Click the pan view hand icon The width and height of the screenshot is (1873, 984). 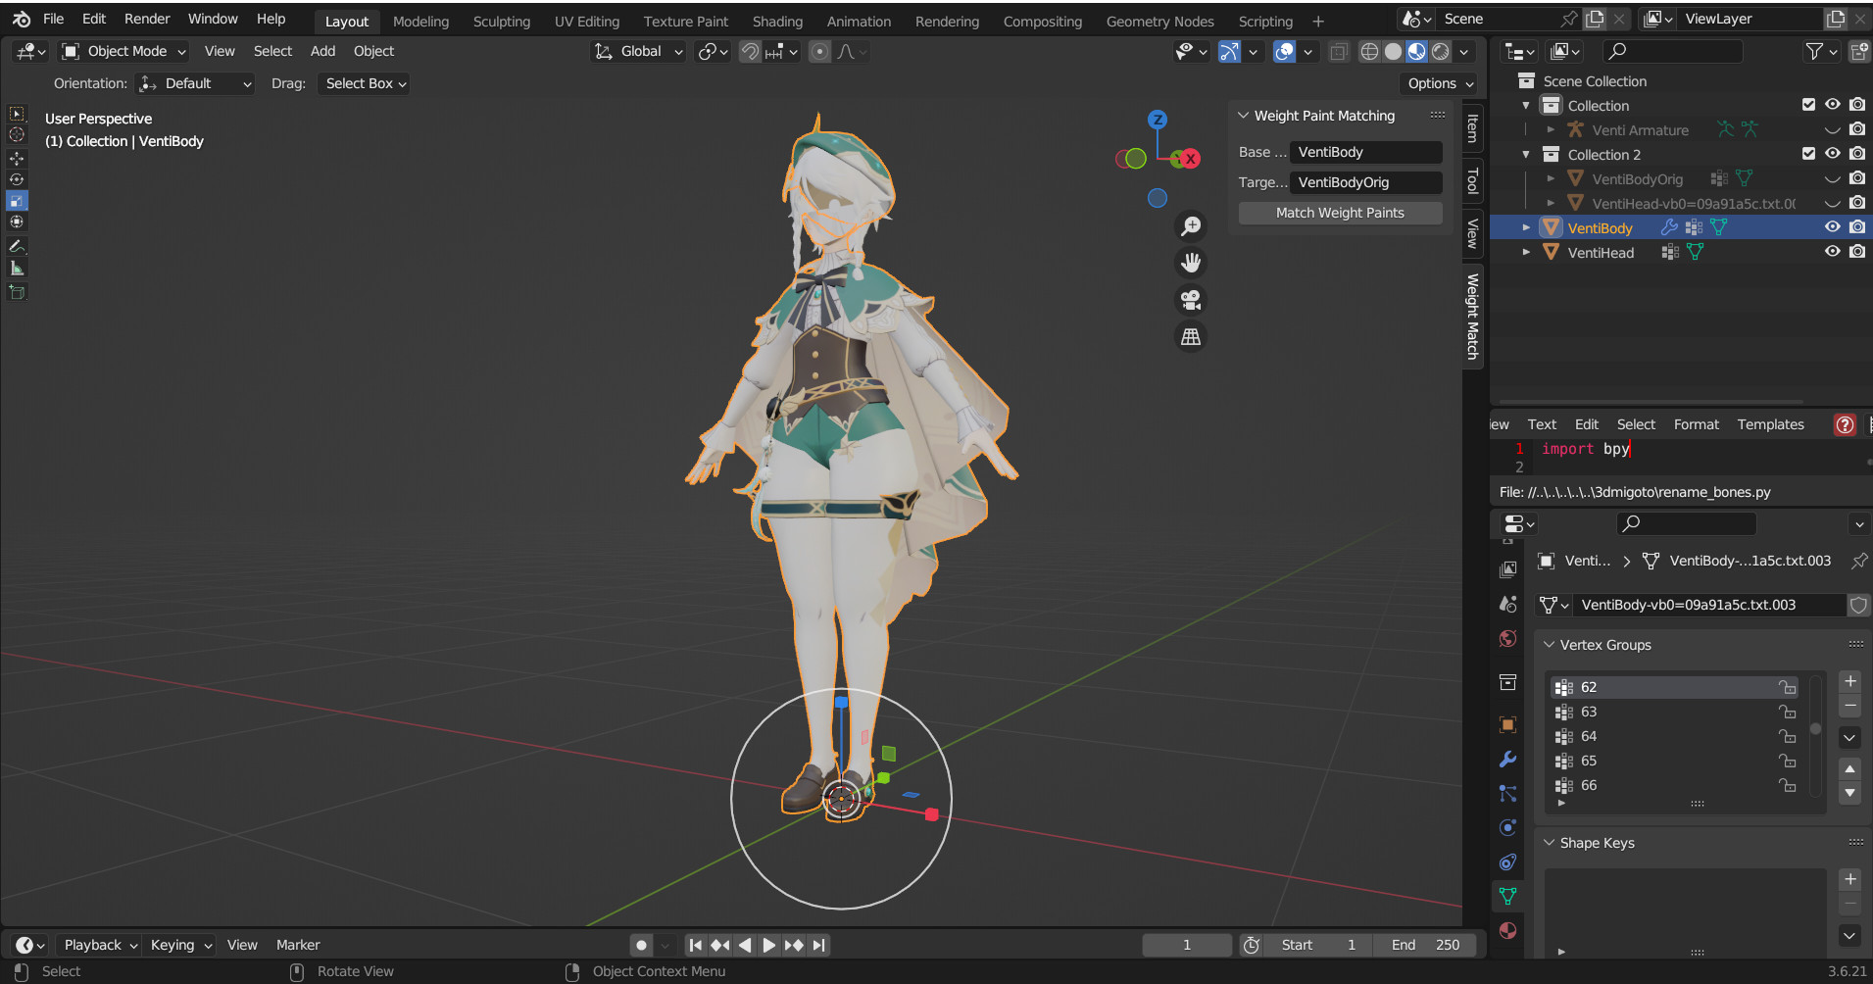click(x=1191, y=263)
